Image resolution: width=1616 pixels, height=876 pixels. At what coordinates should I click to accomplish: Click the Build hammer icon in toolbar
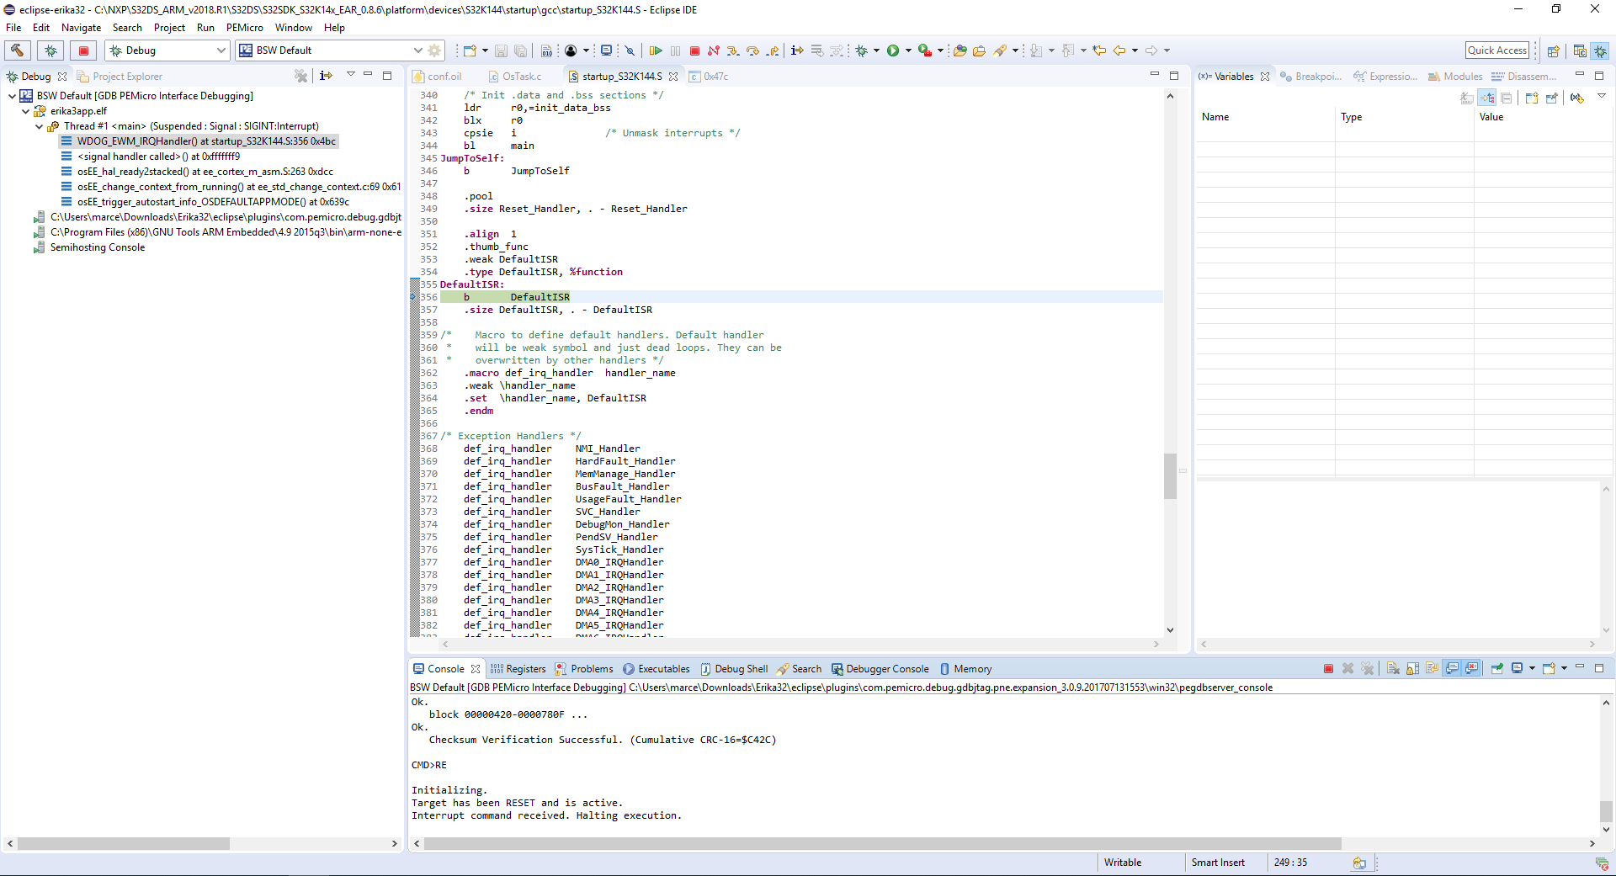(18, 50)
